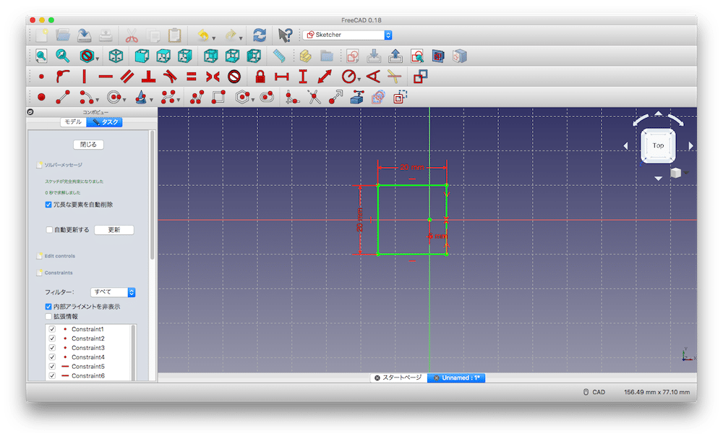Select the horizontal distance constraint tool
This screenshot has height=439, width=723.
point(281,76)
